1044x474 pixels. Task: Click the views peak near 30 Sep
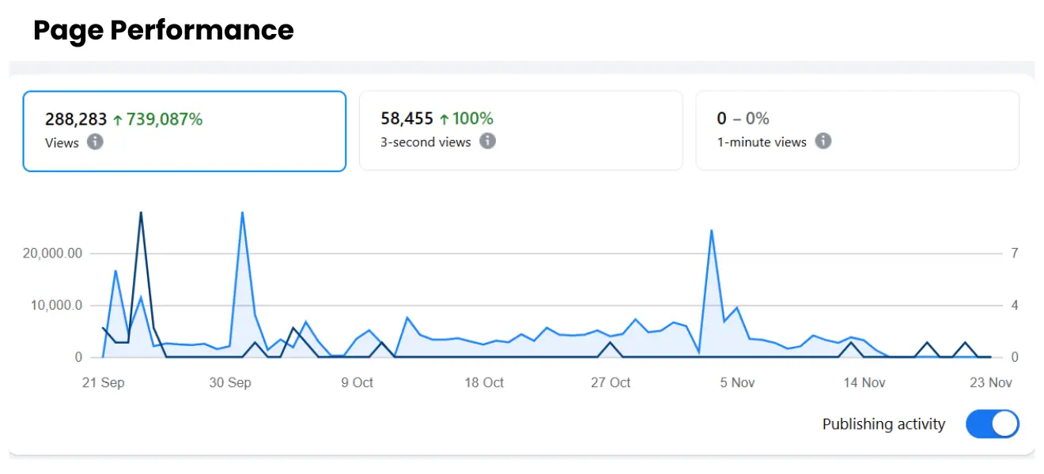click(x=242, y=213)
